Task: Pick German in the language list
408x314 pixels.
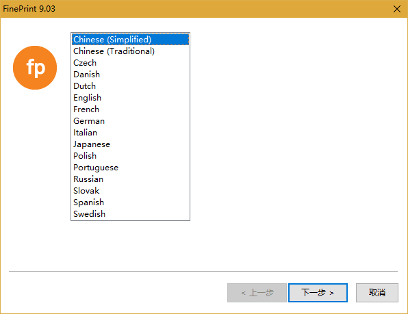Action: pos(130,121)
